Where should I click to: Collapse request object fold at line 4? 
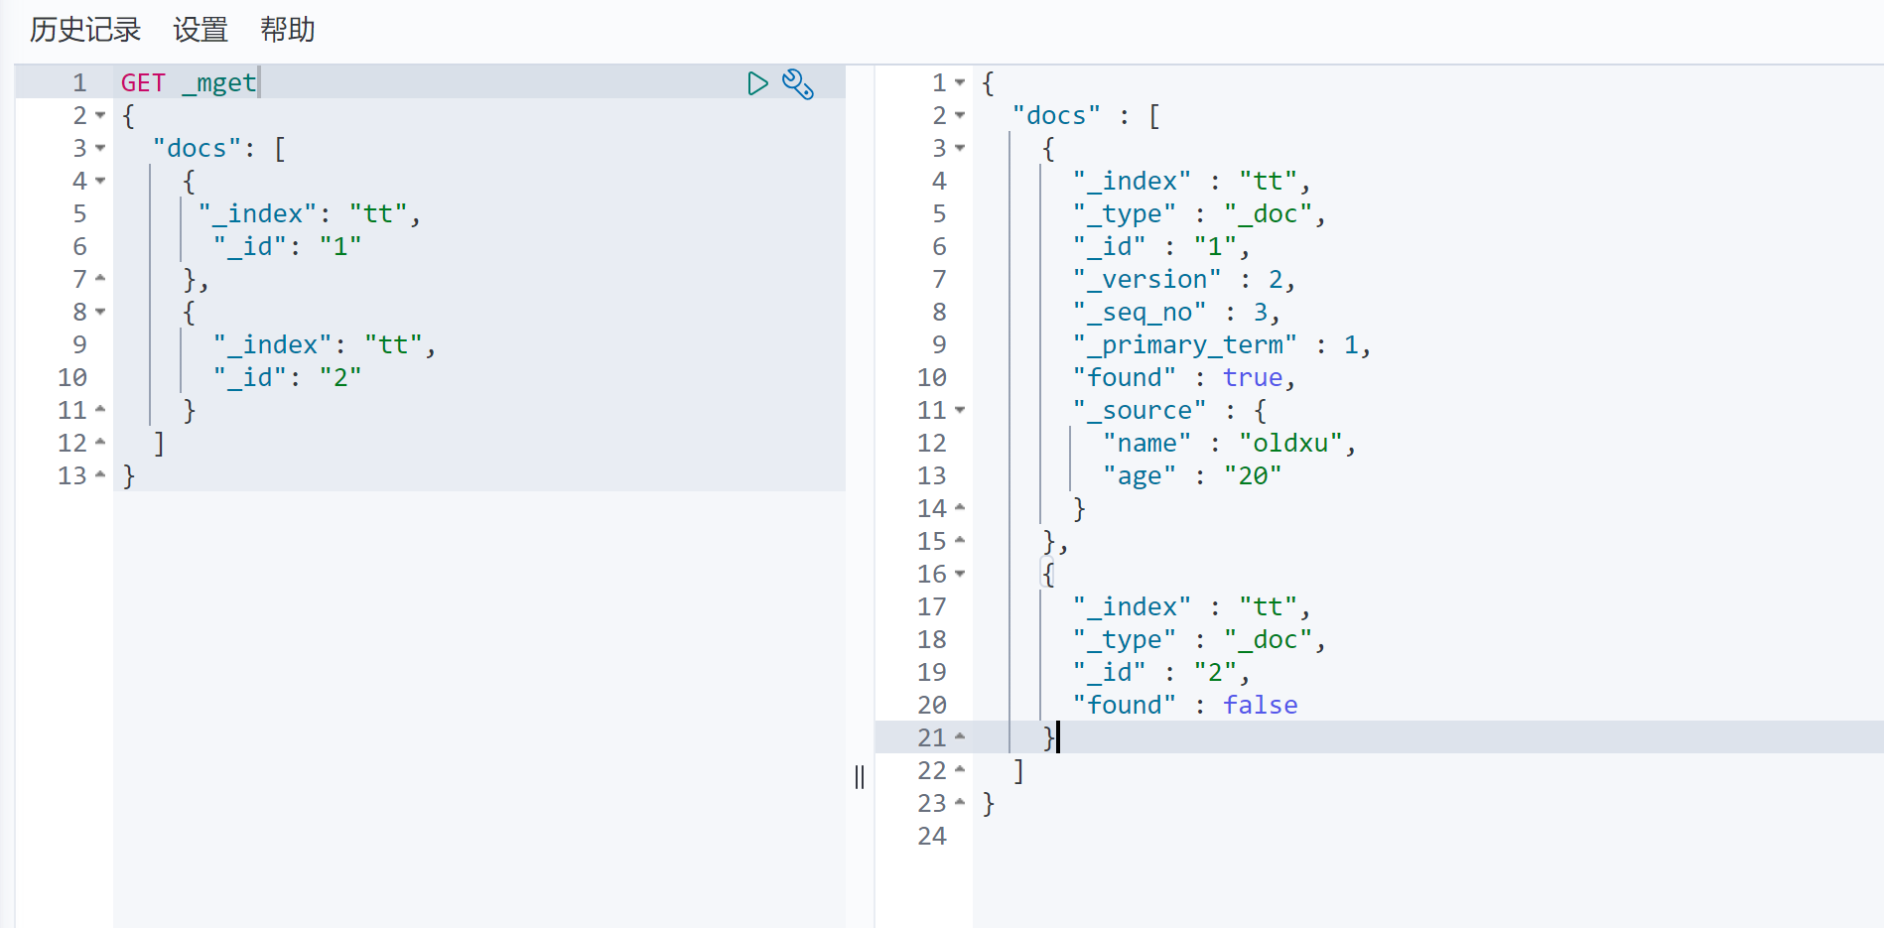point(100,182)
